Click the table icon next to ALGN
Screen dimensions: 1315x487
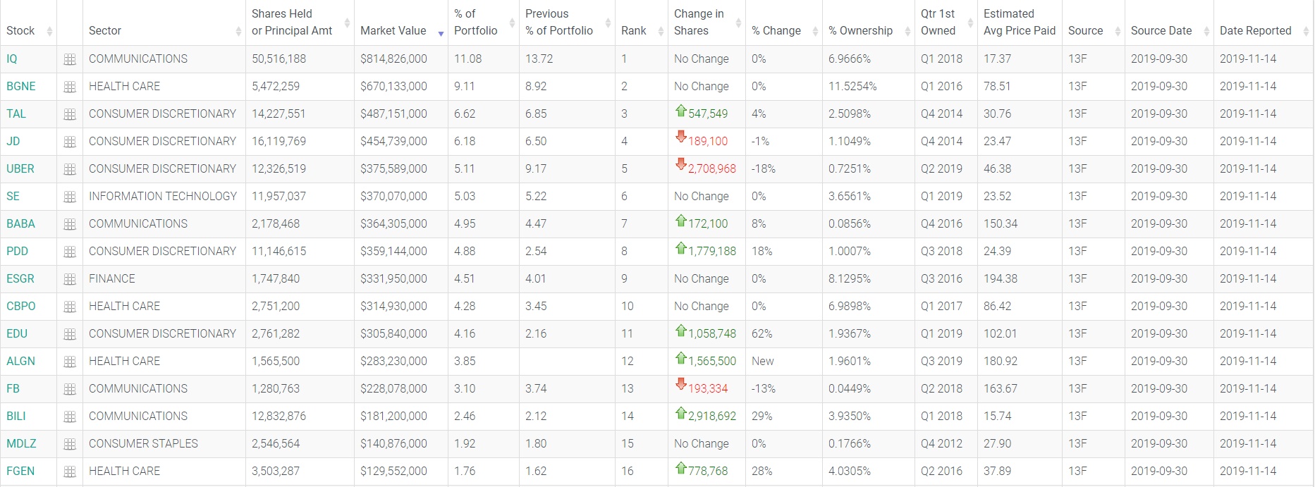click(x=69, y=362)
